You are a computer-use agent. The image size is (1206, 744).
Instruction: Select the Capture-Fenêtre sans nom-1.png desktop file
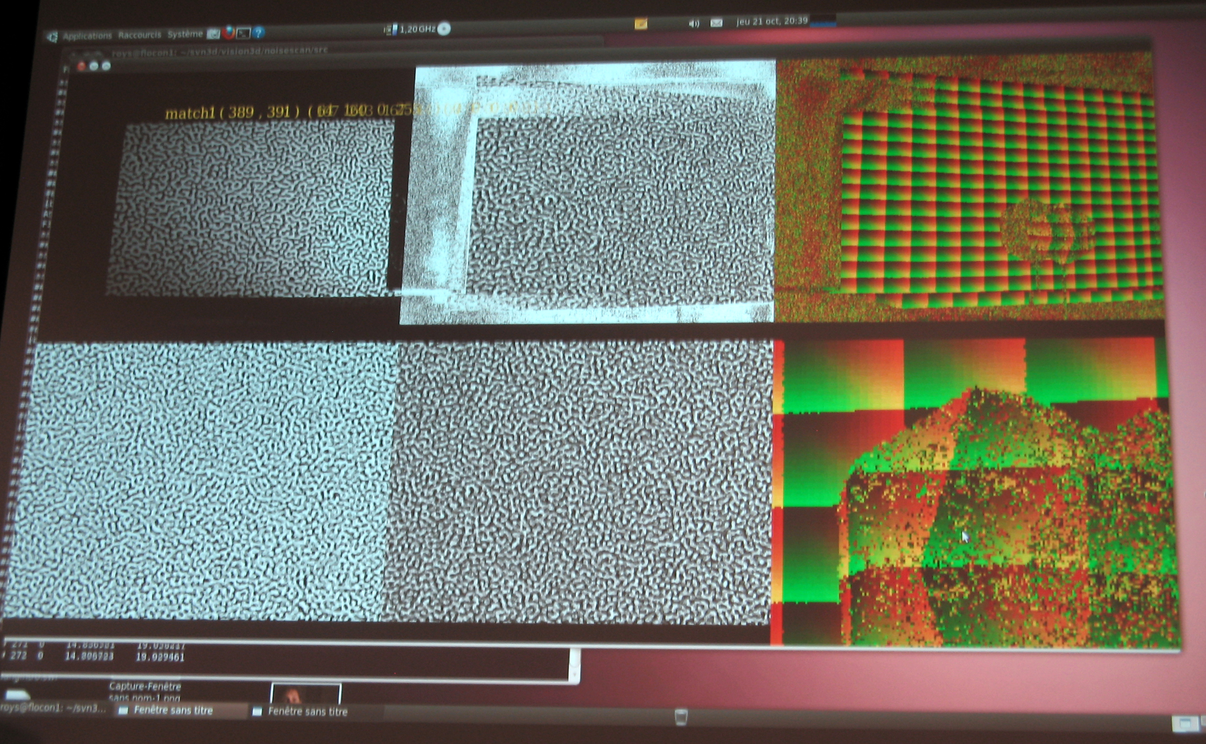145,691
